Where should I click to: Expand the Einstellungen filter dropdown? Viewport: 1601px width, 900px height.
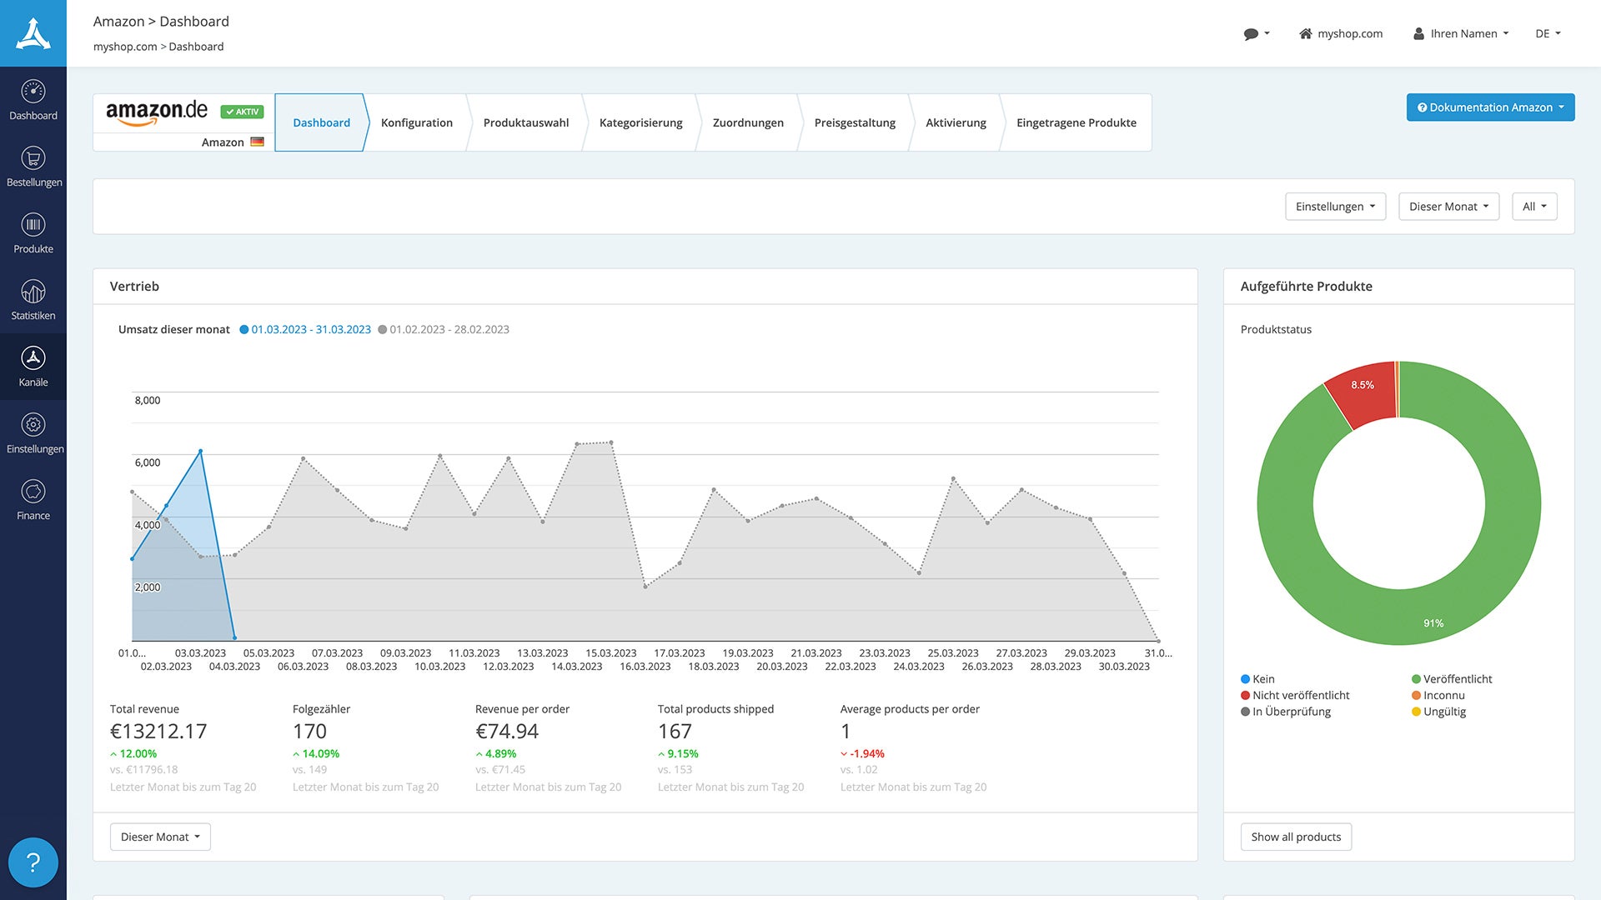pos(1335,207)
